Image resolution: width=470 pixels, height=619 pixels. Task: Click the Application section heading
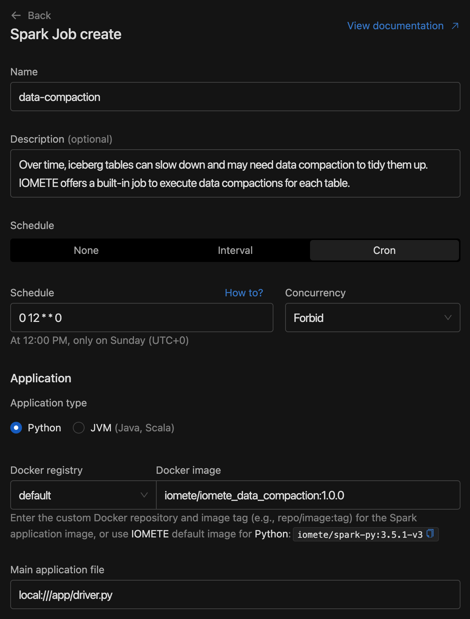coord(41,378)
